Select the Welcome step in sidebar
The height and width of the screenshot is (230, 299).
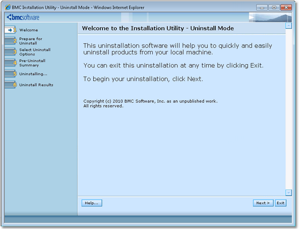28,30
